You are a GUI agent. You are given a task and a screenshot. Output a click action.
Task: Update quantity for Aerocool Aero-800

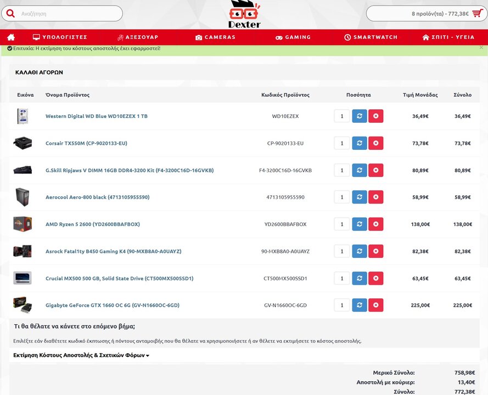[x=360, y=197]
